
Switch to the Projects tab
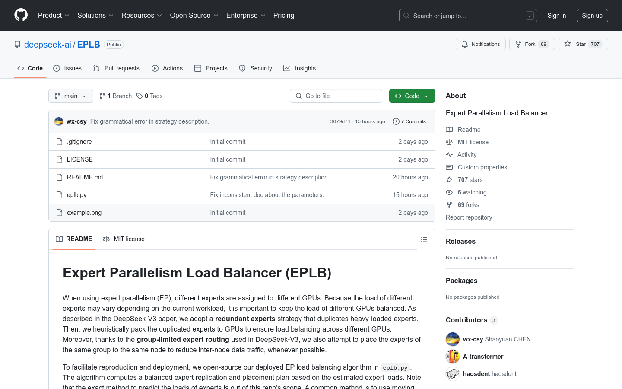(x=211, y=68)
